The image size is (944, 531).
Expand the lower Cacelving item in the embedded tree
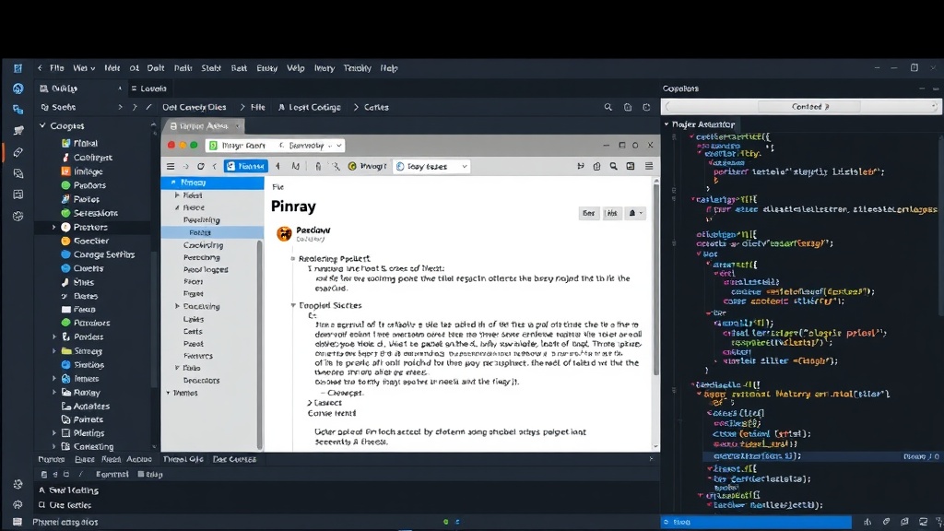[177, 306]
